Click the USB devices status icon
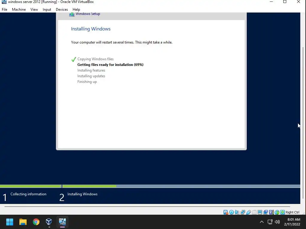The width and height of the screenshot is (306, 229). (x=248, y=212)
